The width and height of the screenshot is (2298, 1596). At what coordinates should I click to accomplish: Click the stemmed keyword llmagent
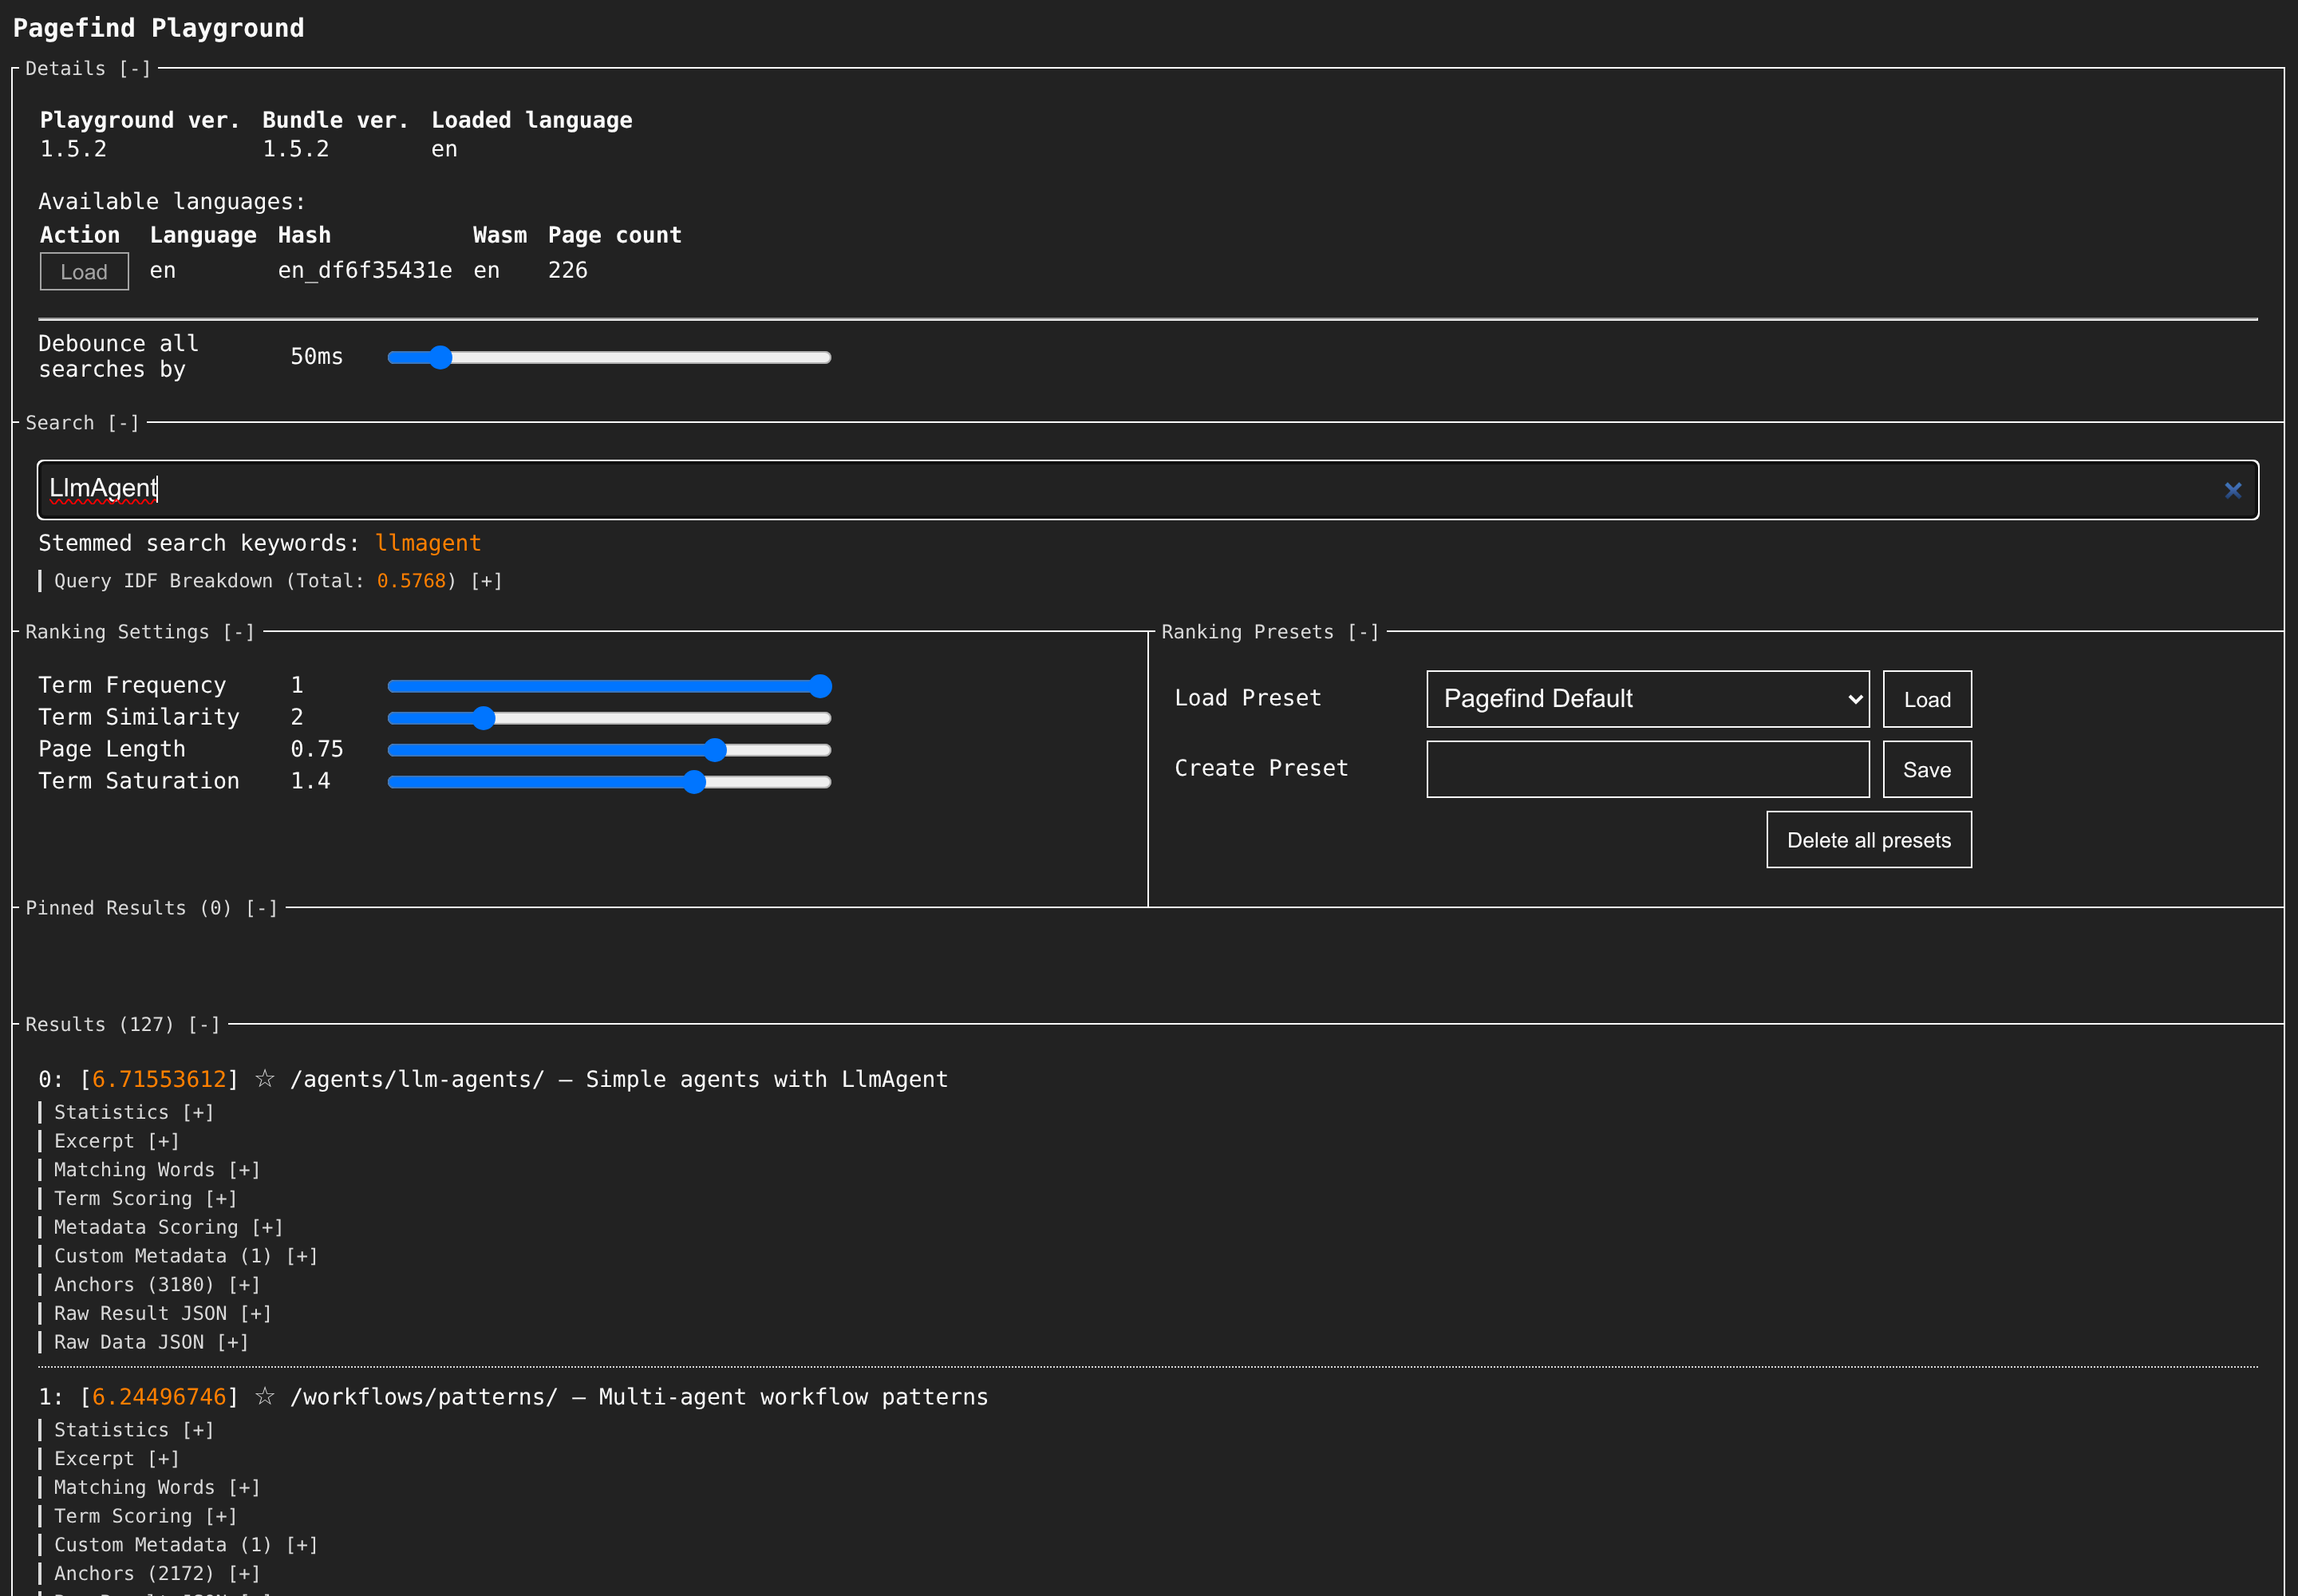pyautogui.click(x=428, y=543)
